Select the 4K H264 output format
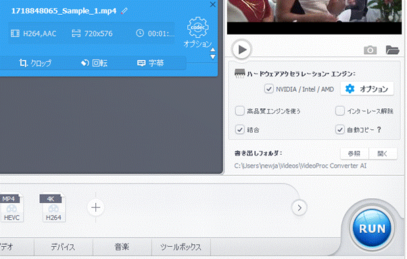Screen dimensions: 407x259 point(53,208)
